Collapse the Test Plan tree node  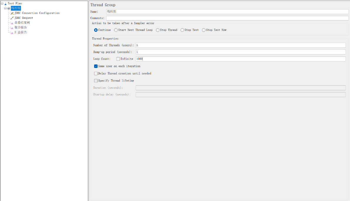2,4
